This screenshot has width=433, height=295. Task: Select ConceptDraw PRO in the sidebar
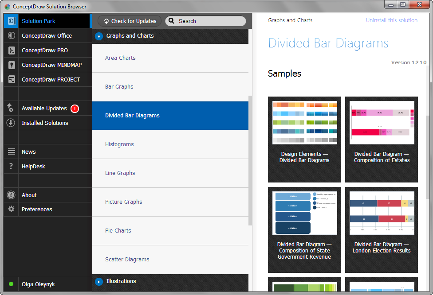coord(48,50)
